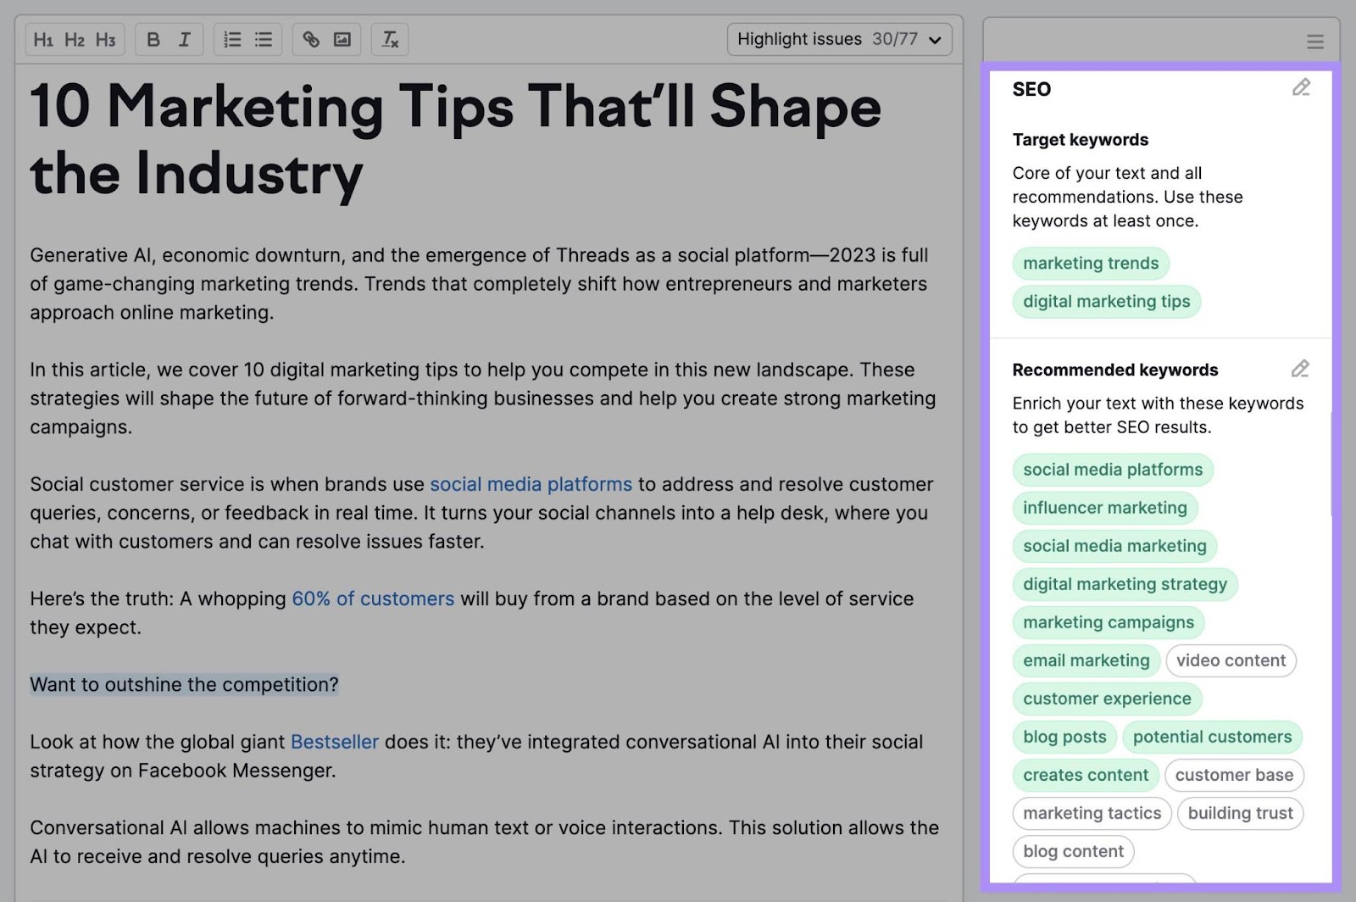Click the 60% of customers link
1356x902 pixels.
(373, 599)
